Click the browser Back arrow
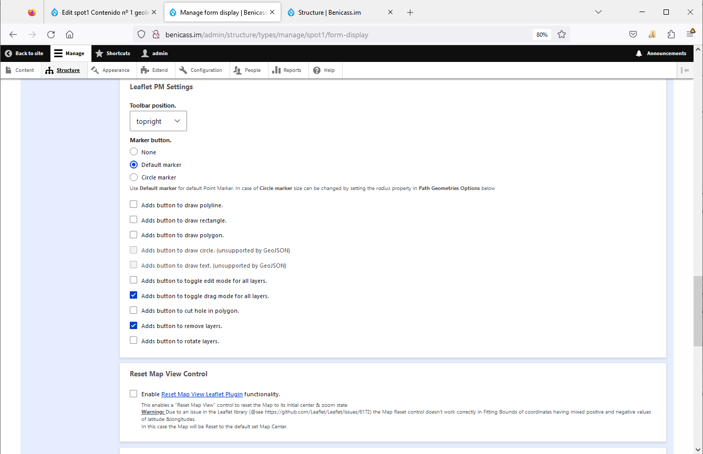The width and height of the screenshot is (703, 454). pos(13,35)
